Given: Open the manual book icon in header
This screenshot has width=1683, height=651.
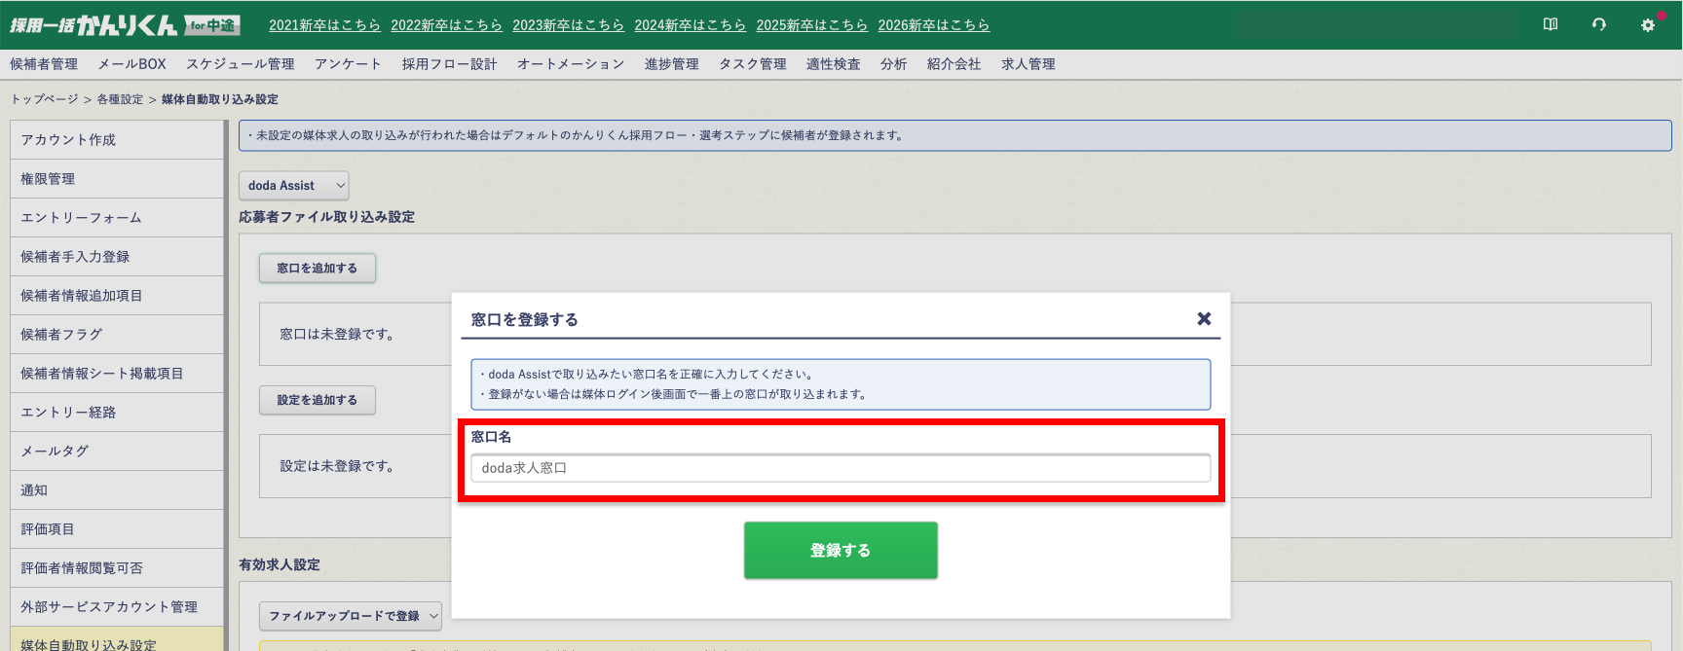Looking at the screenshot, I should pyautogui.click(x=1551, y=24).
